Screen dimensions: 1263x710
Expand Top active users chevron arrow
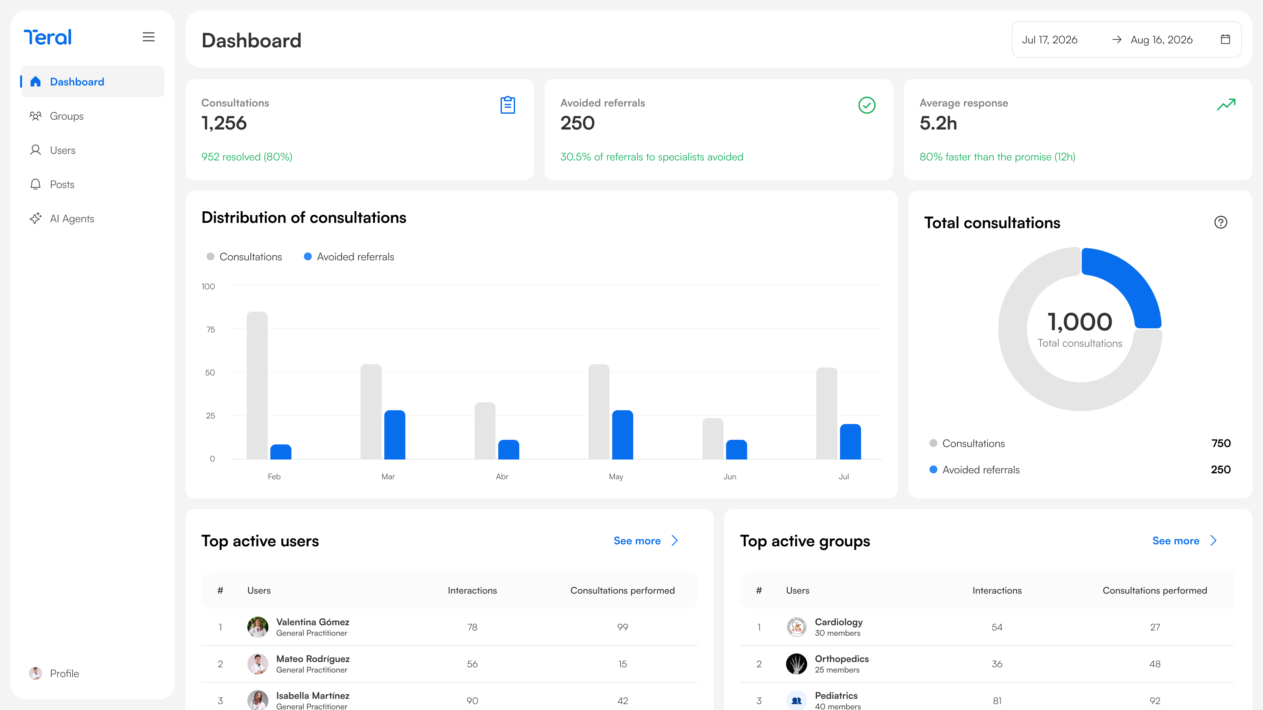coord(675,540)
